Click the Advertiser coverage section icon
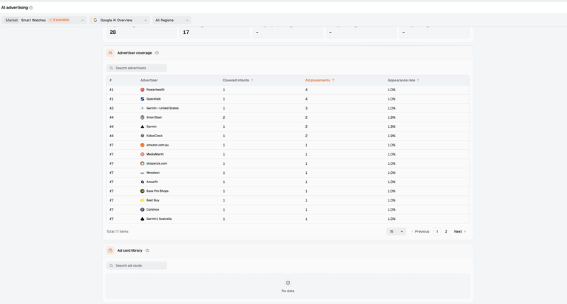567x304 pixels. [x=111, y=52]
